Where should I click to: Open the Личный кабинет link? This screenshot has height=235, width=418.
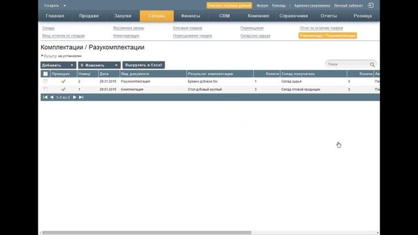(348, 5)
